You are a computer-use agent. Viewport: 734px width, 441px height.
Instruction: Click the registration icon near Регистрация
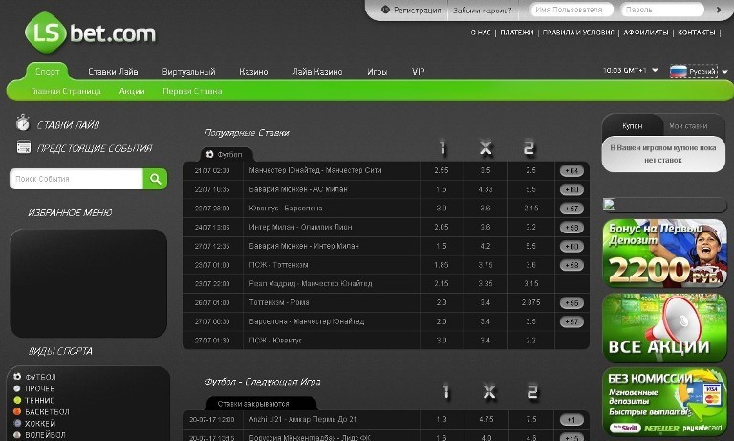(x=385, y=10)
